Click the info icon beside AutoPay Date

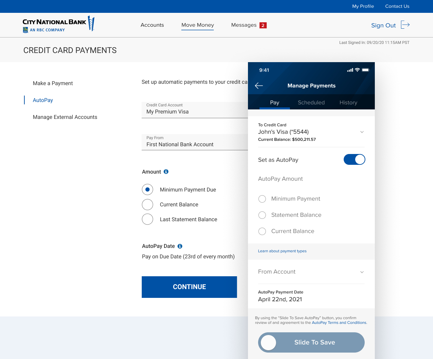pos(180,246)
